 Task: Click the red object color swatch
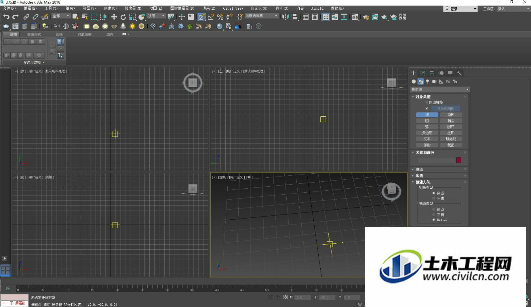458,160
